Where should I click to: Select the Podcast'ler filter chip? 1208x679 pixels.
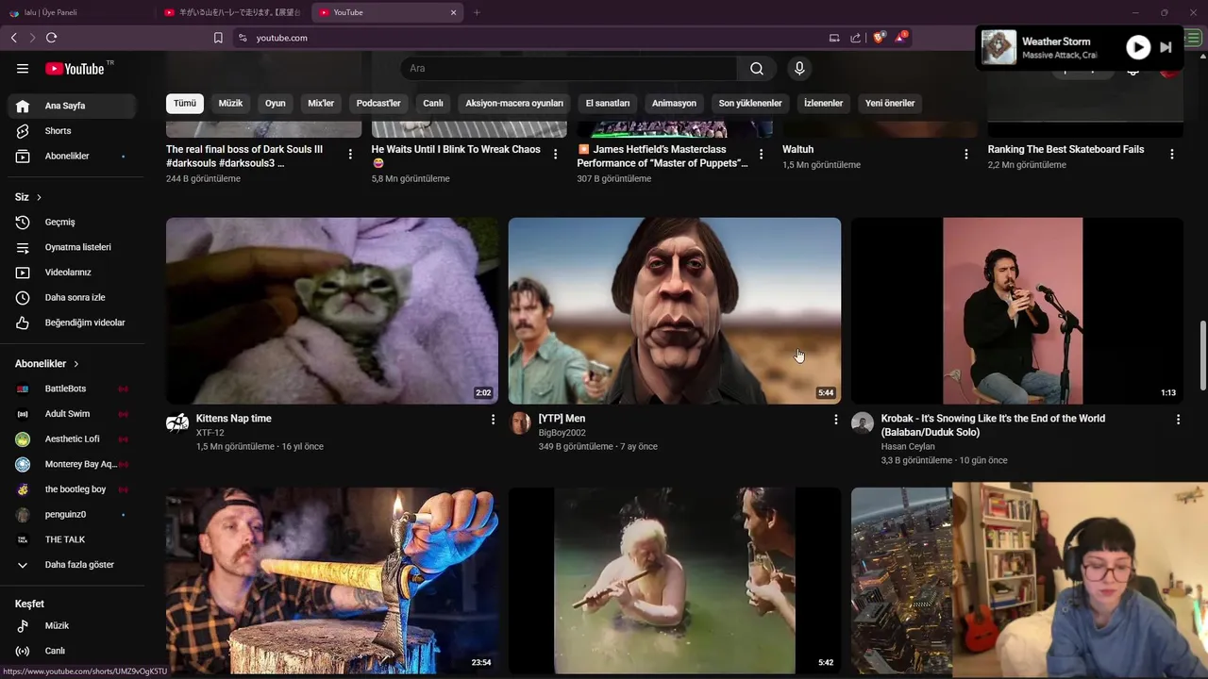coord(378,103)
